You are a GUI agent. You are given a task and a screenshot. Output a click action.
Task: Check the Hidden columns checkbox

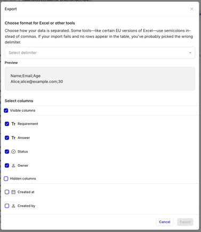6,179
